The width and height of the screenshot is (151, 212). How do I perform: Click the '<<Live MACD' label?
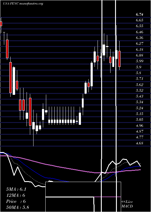(x=127, y=204)
